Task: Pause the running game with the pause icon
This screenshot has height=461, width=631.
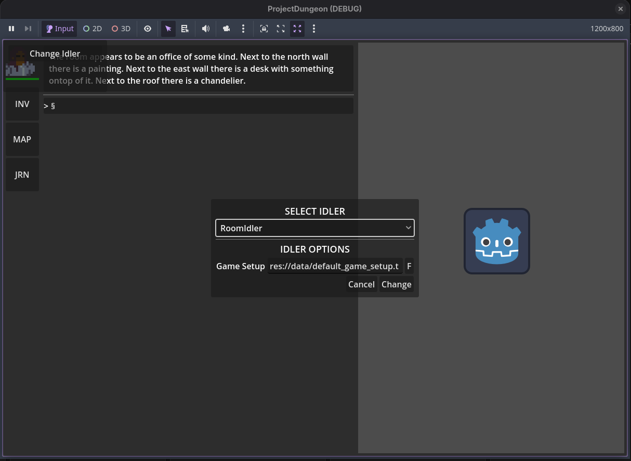Action: coord(11,29)
